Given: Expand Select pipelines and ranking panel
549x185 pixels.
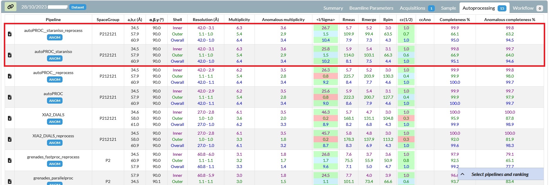Looking at the screenshot, I should (x=500, y=174).
